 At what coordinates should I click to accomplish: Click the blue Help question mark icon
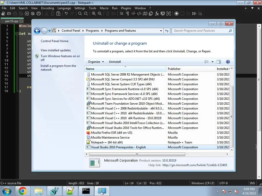(228, 62)
